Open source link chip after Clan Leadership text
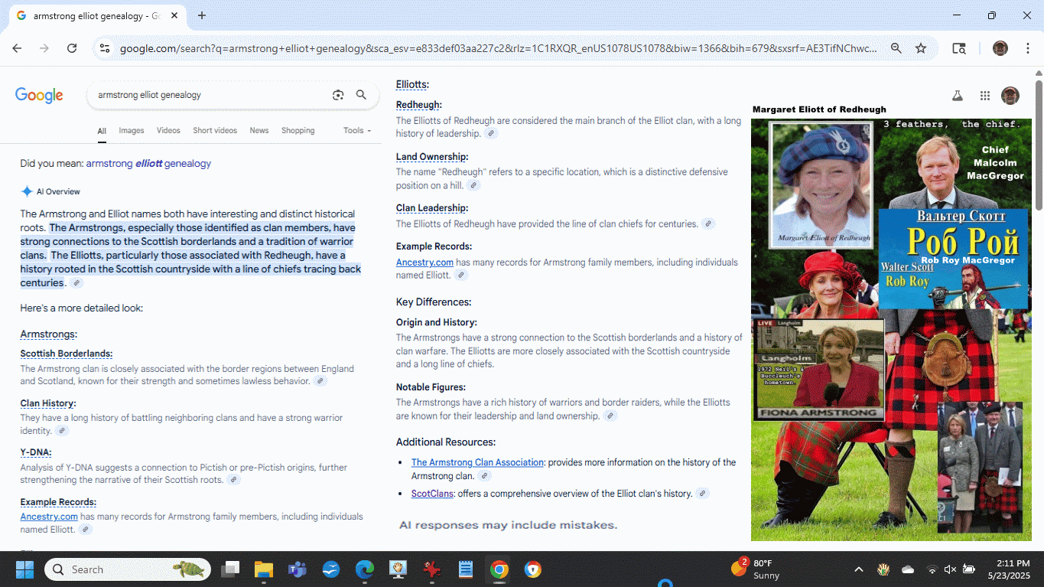This screenshot has height=587, width=1044. tap(708, 224)
